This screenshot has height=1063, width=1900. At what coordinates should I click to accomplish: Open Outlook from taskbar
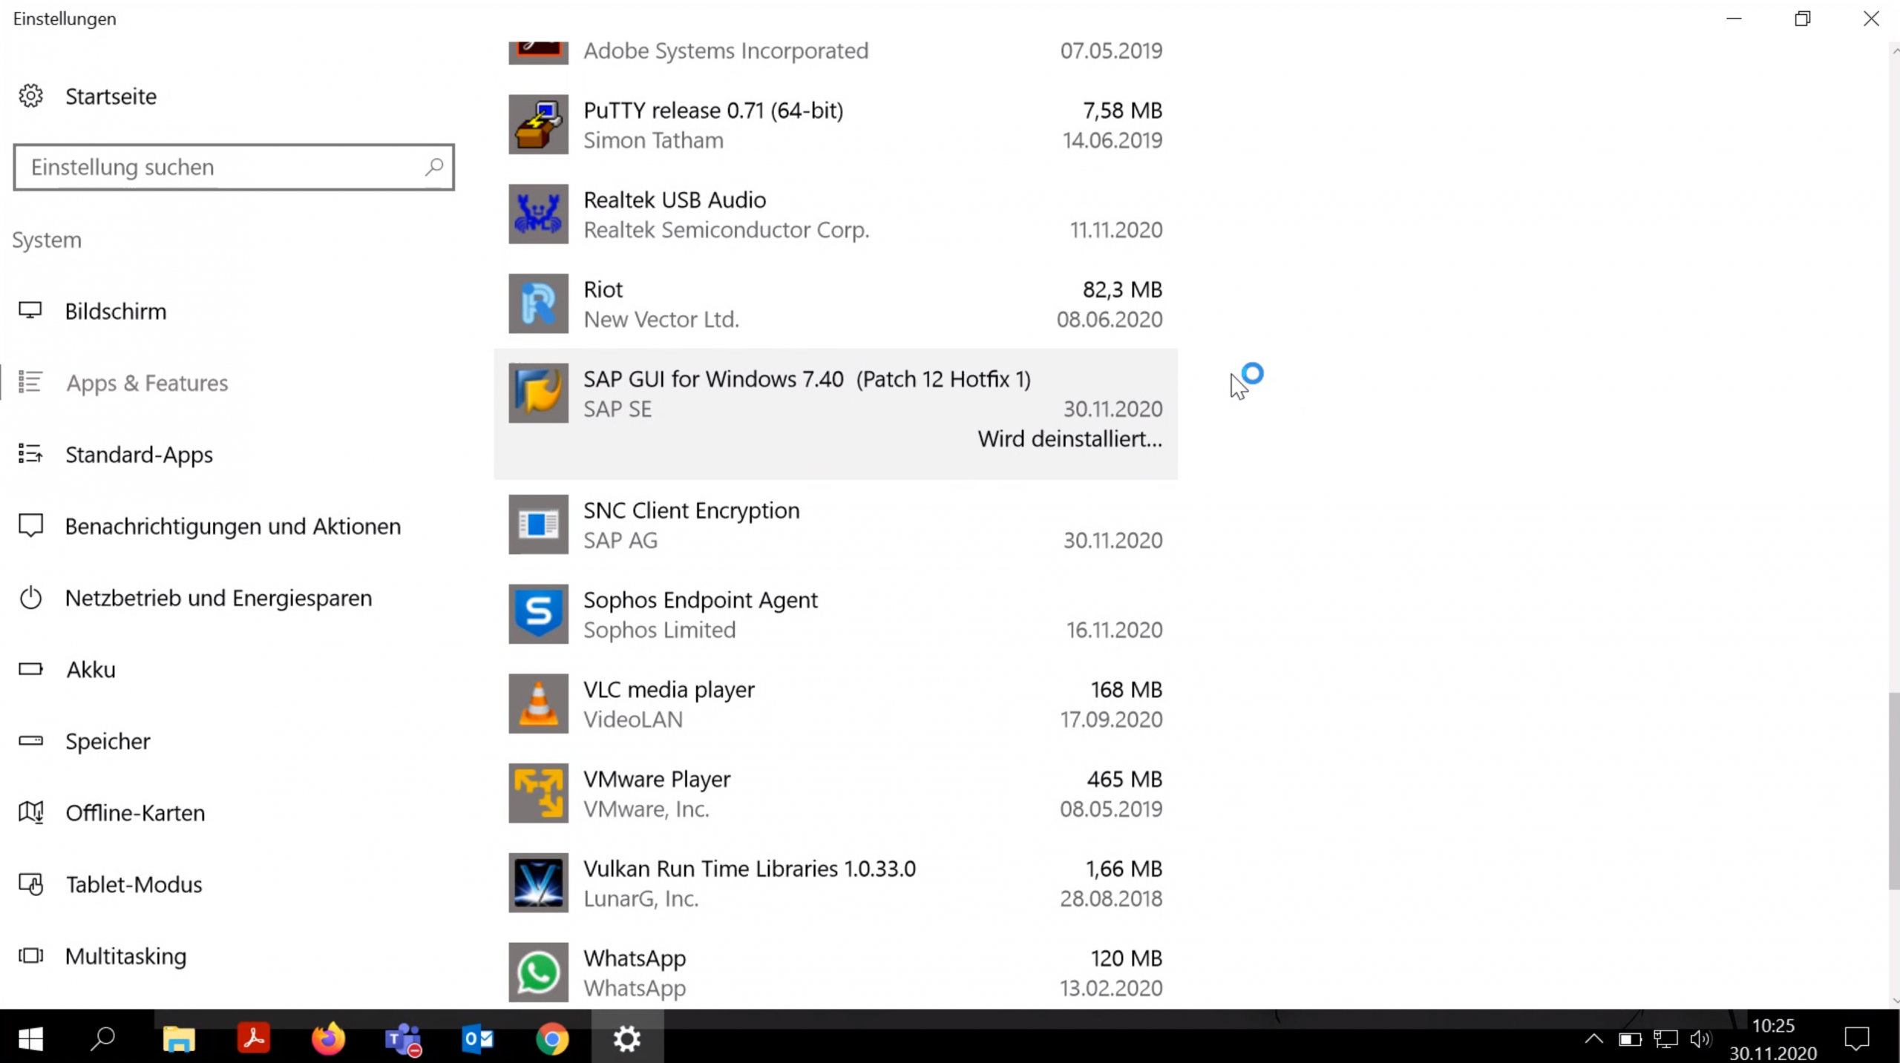478,1039
